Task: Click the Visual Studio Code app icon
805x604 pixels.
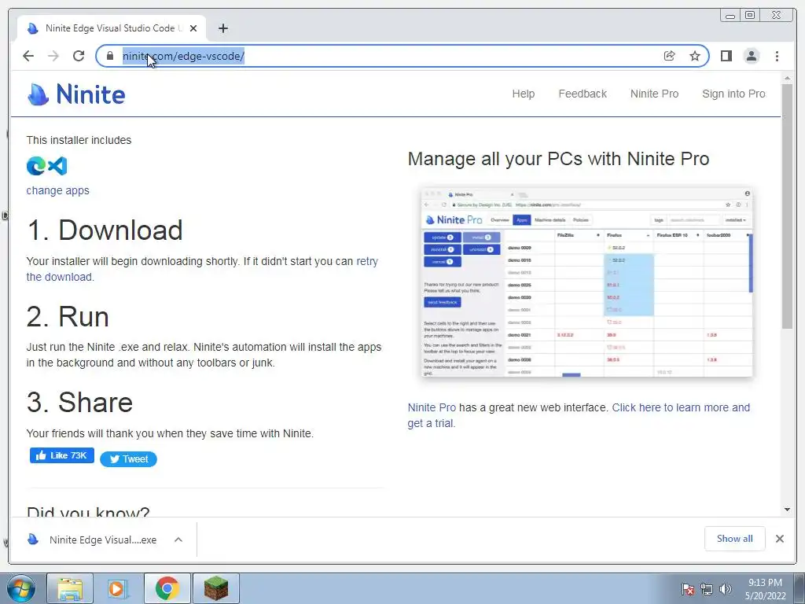Action: click(x=57, y=166)
